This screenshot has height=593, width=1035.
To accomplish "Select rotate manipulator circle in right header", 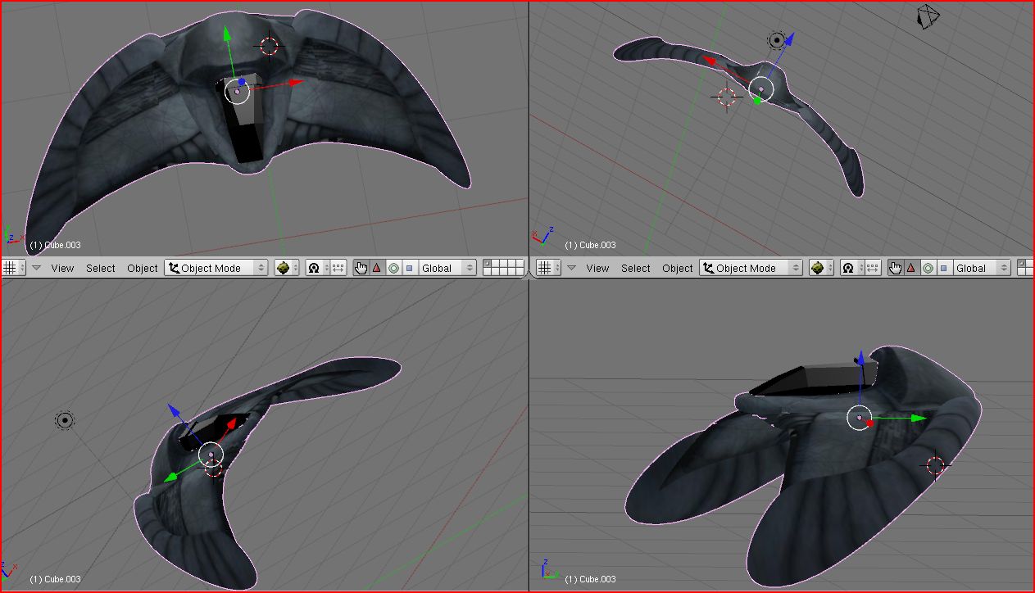I will pos(928,268).
